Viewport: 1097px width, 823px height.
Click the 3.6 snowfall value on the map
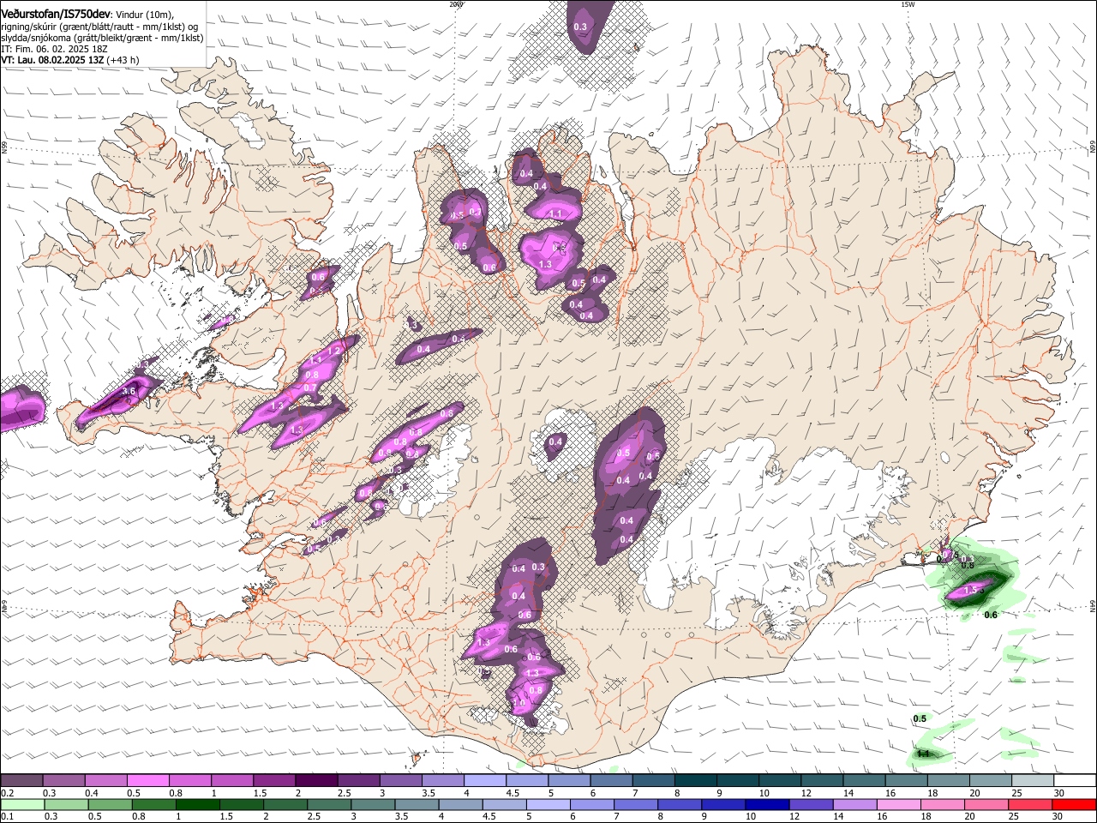tap(129, 391)
